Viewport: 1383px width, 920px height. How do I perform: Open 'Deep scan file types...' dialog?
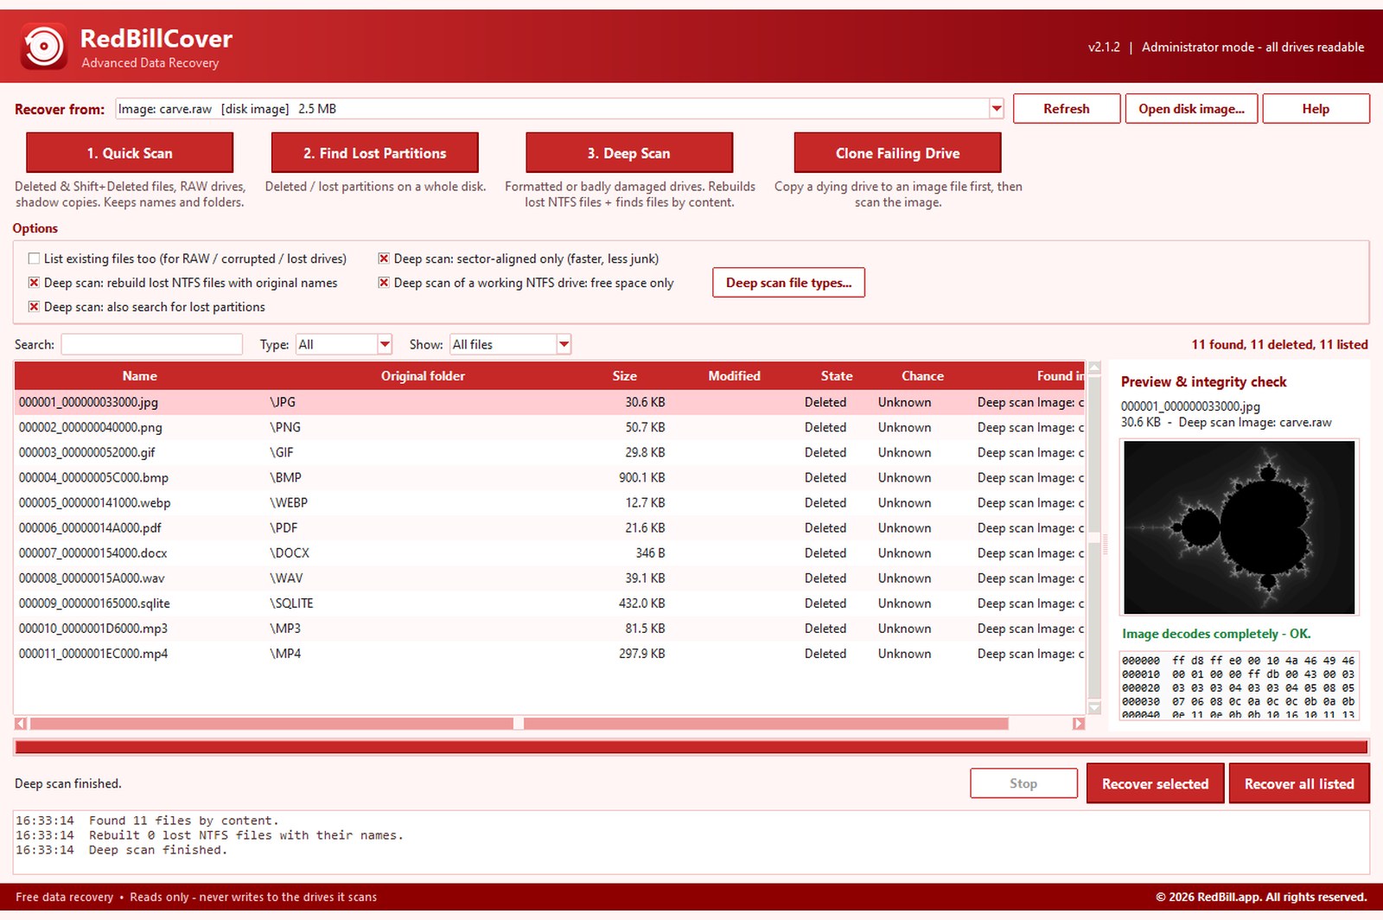tap(788, 283)
